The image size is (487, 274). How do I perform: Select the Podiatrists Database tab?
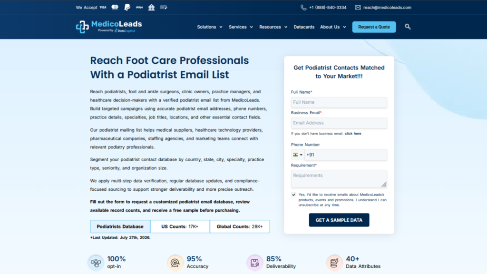click(x=120, y=226)
